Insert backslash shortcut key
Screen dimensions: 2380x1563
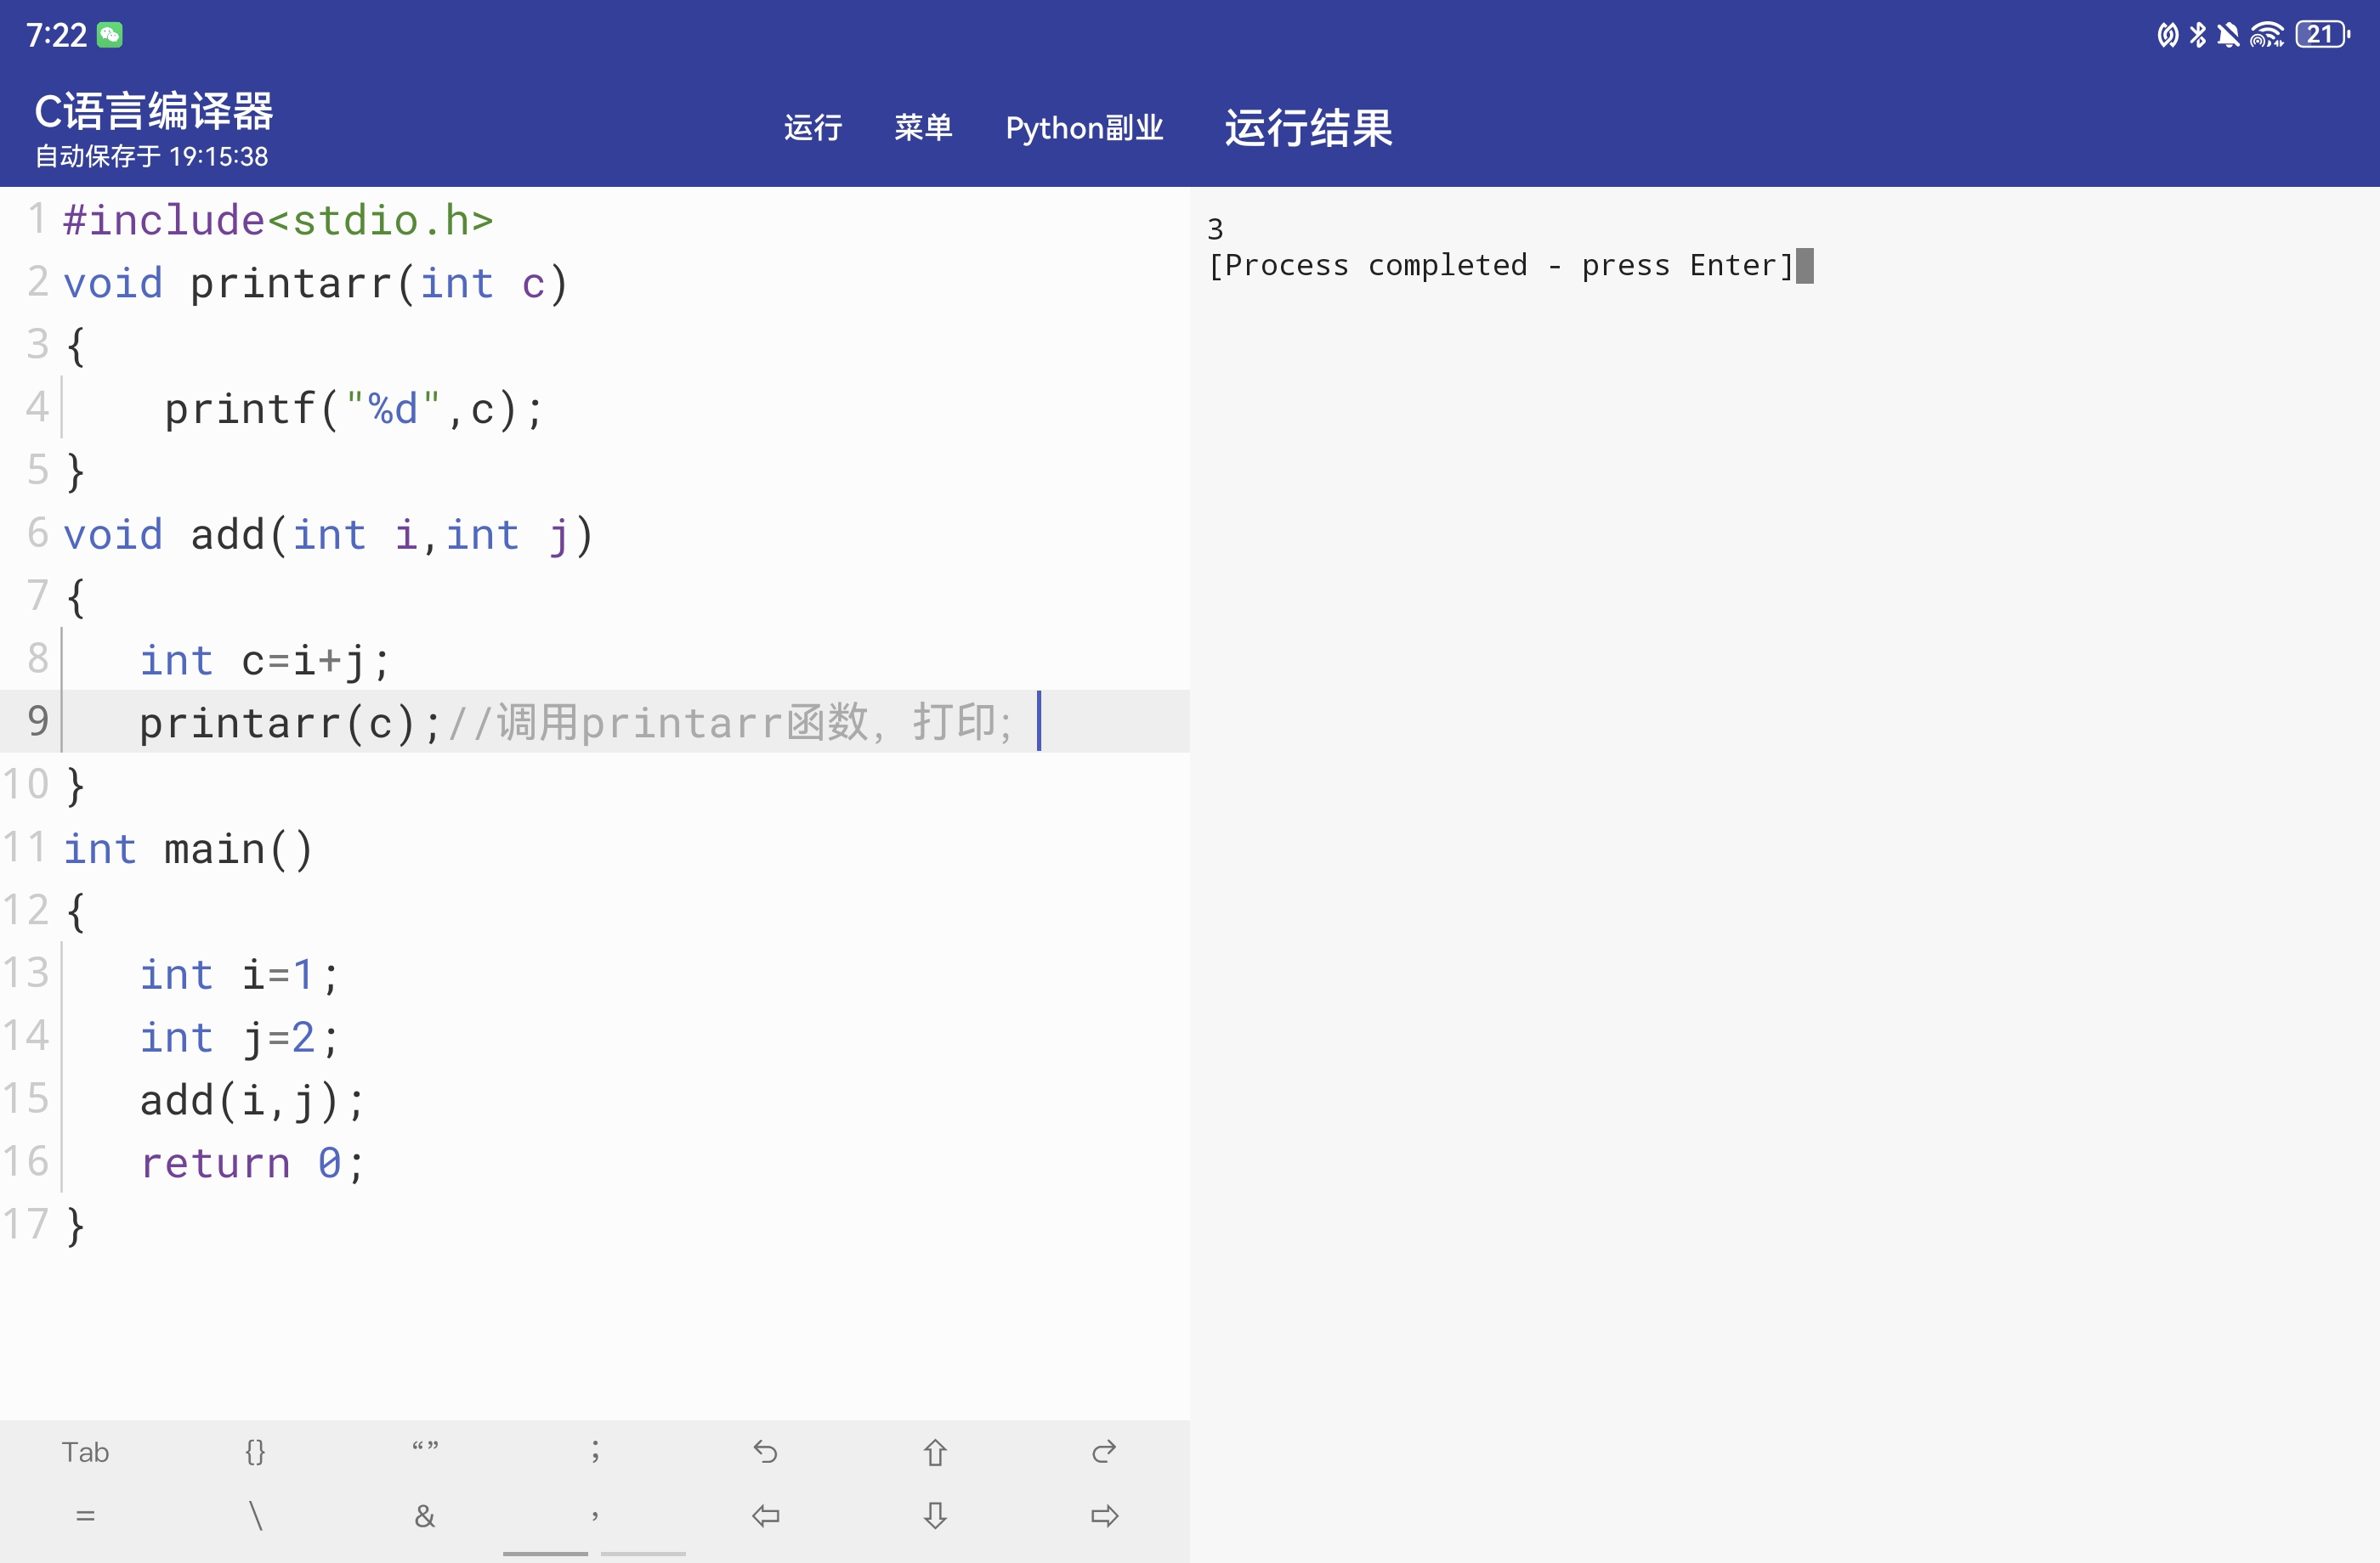tap(255, 1516)
